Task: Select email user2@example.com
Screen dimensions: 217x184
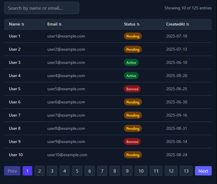Action: point(66,49)
